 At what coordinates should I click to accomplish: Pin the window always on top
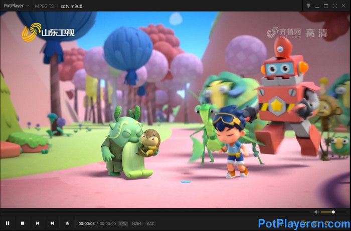click(x=308, y=6)
